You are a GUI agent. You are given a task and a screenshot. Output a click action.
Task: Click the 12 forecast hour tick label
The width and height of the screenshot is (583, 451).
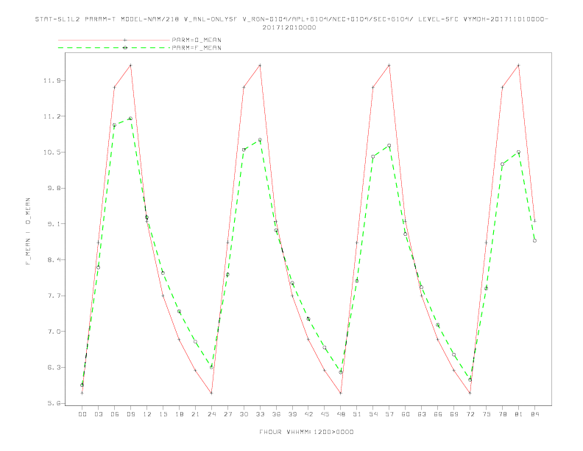[147, 414]
